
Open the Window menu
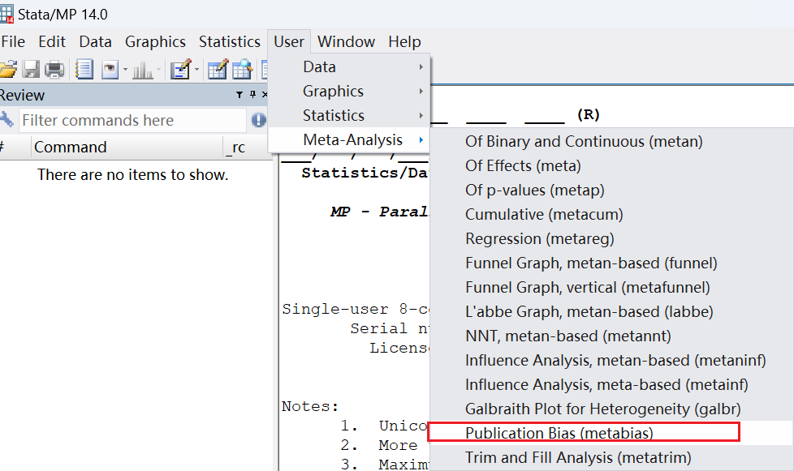tap(347, 41)
